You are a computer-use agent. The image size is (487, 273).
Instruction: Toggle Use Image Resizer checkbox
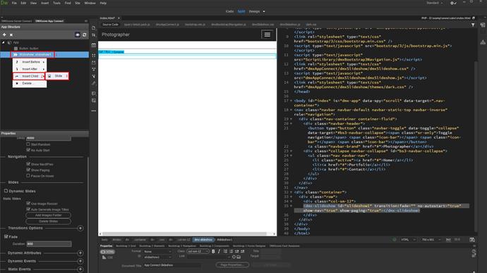28,203
